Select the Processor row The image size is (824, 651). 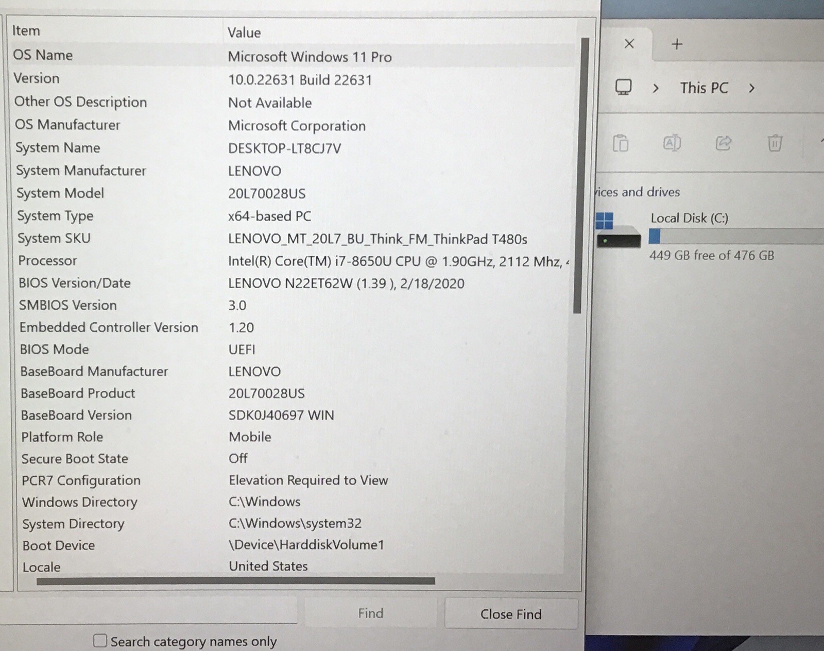point(291,261)
